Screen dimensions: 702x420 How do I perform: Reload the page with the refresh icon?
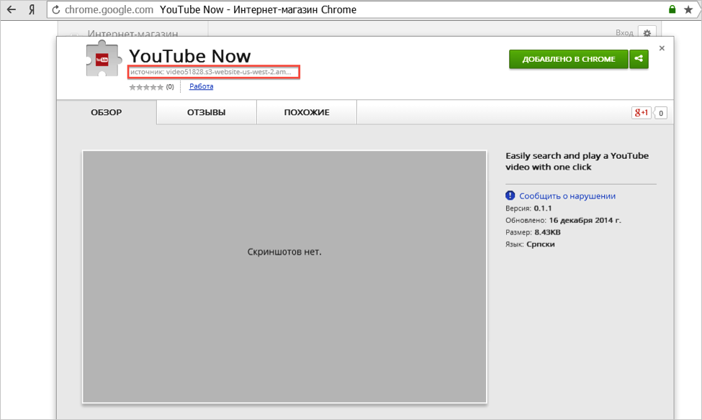pos(56,10)
